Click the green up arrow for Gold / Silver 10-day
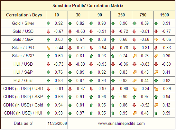The image size is (176, 130). click(x=49, y=23)
